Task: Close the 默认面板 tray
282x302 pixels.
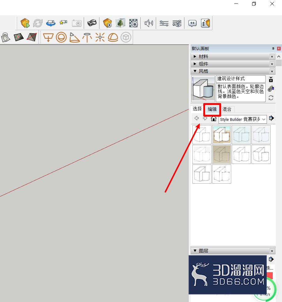Action: (279, 49)
